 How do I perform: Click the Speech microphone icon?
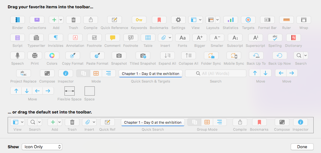(18, 55)
